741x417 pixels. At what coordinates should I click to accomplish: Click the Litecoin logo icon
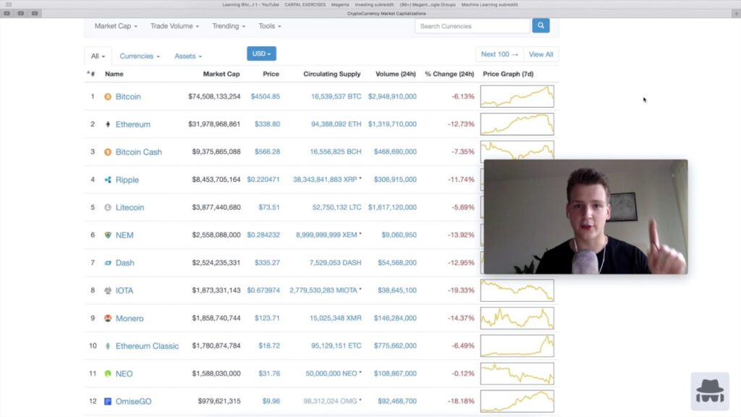coord(108,207)
